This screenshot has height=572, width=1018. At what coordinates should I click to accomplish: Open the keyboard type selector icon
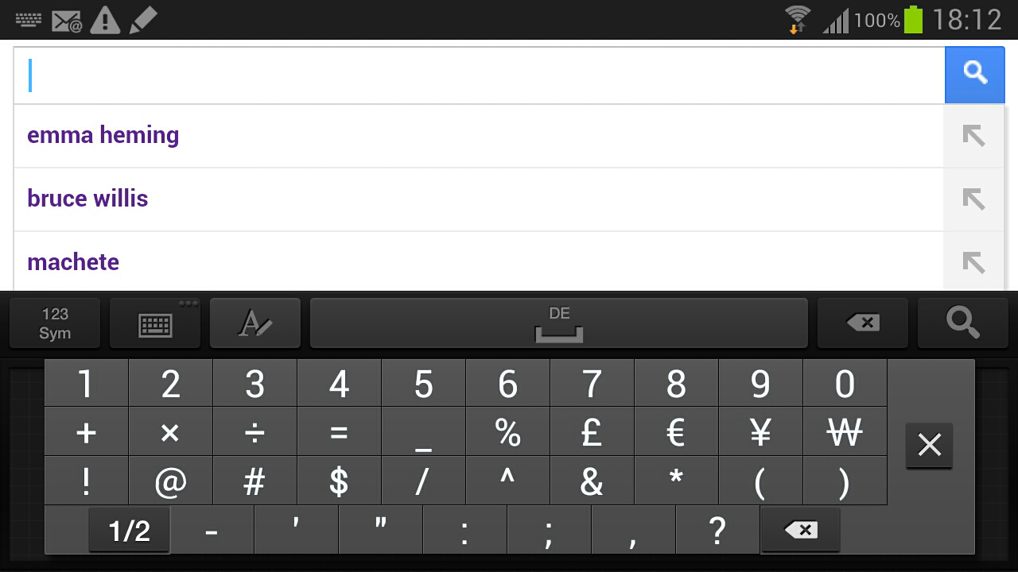tap(155, 323)
